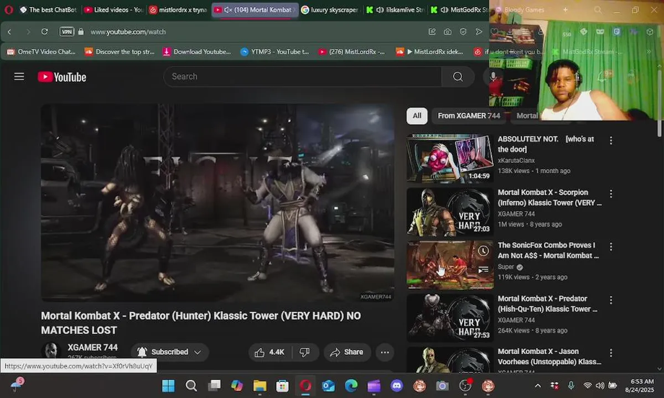The height and width of the screenshot is (398, 664).
Task: Open XGAMER 744 channel name under video
Action: tap(92, 347)
